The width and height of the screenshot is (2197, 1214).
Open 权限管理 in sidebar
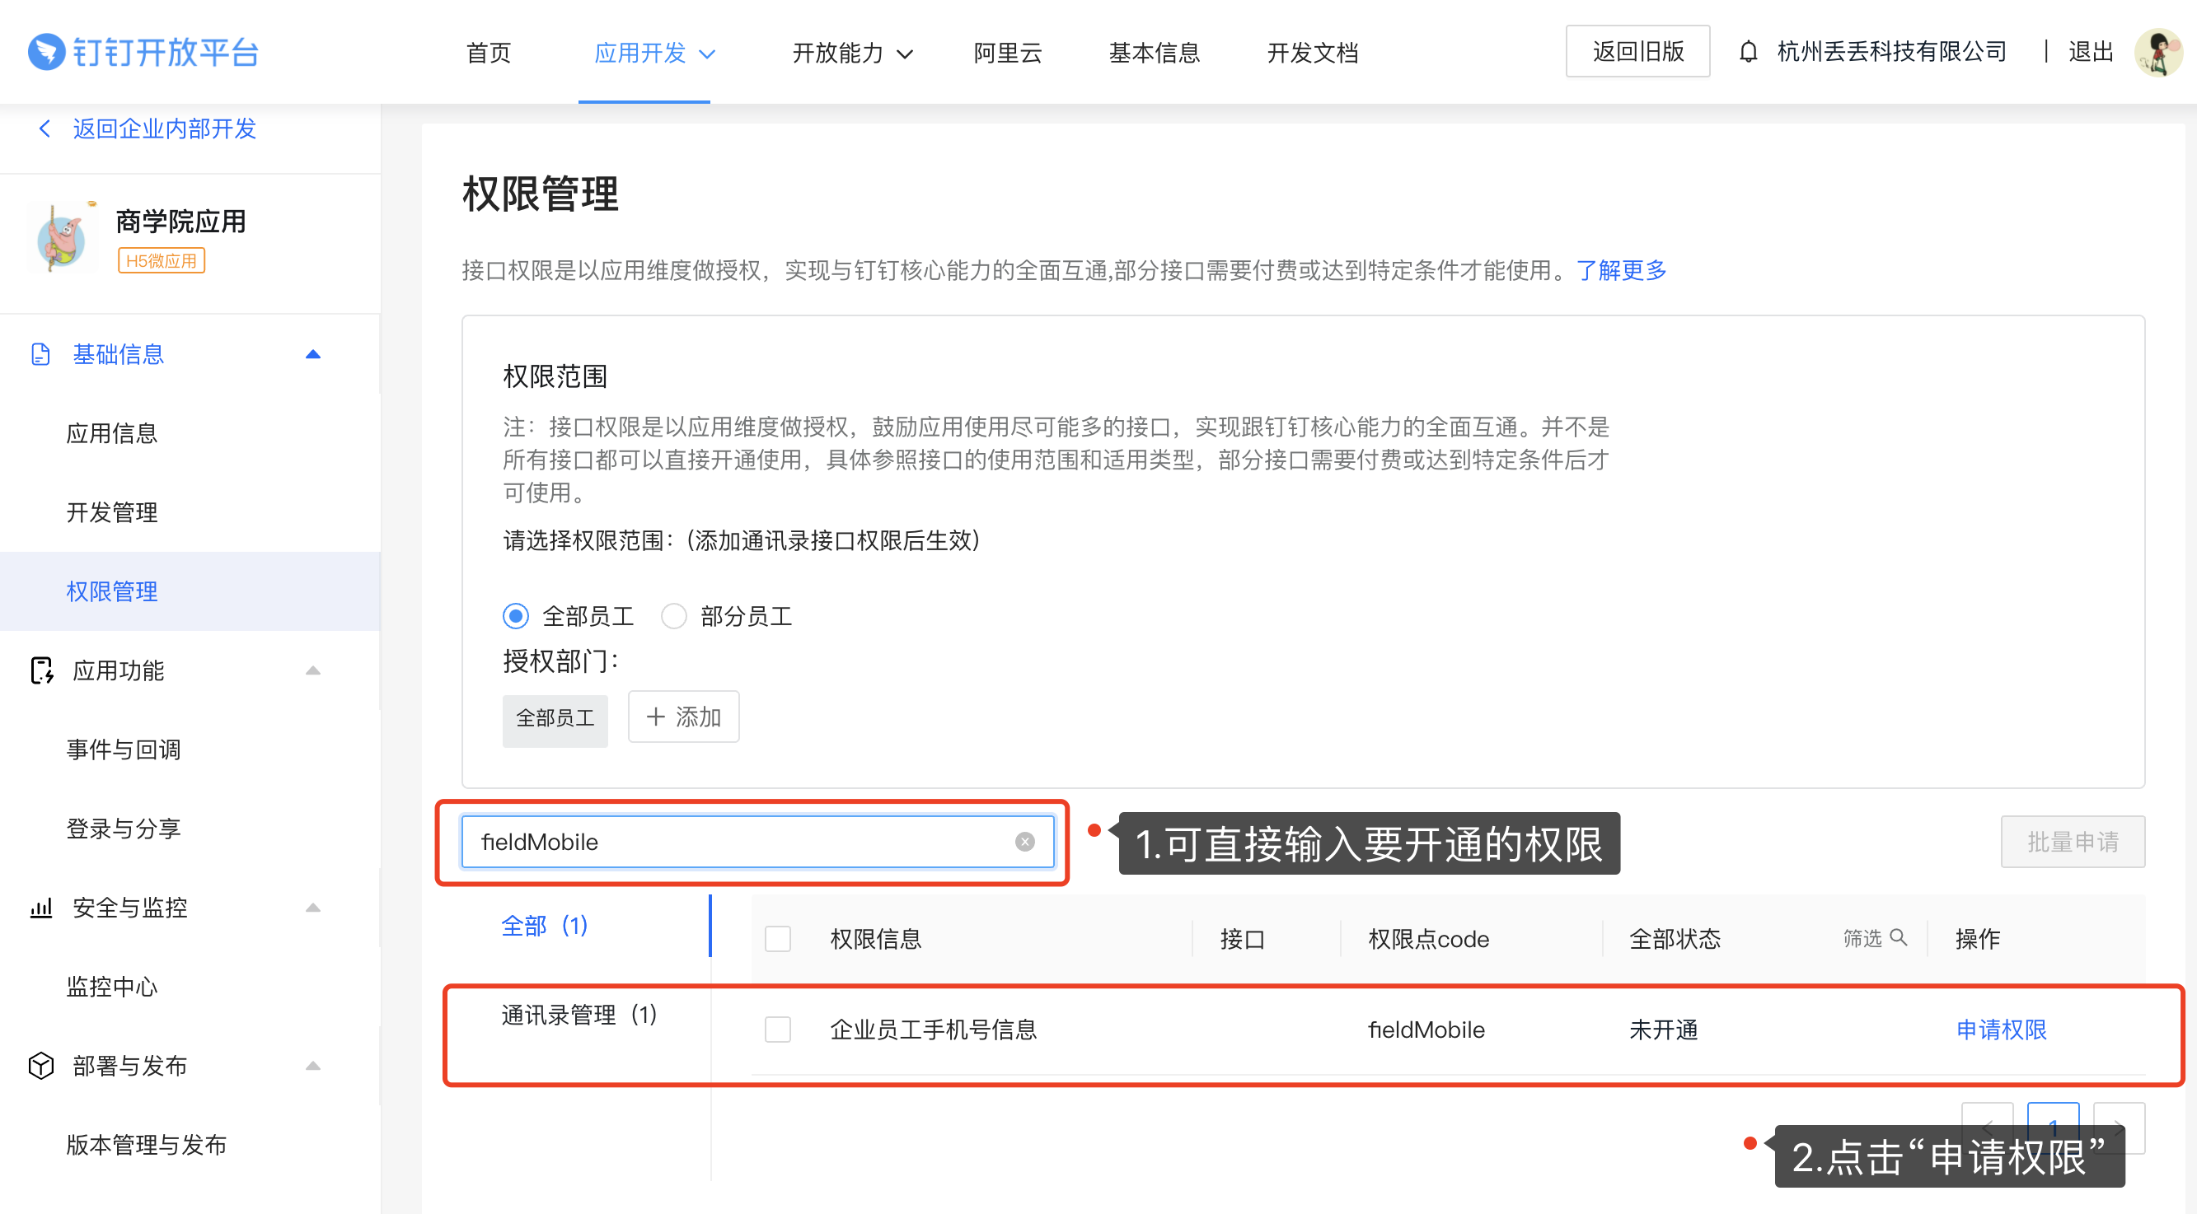tap(190, 591)
